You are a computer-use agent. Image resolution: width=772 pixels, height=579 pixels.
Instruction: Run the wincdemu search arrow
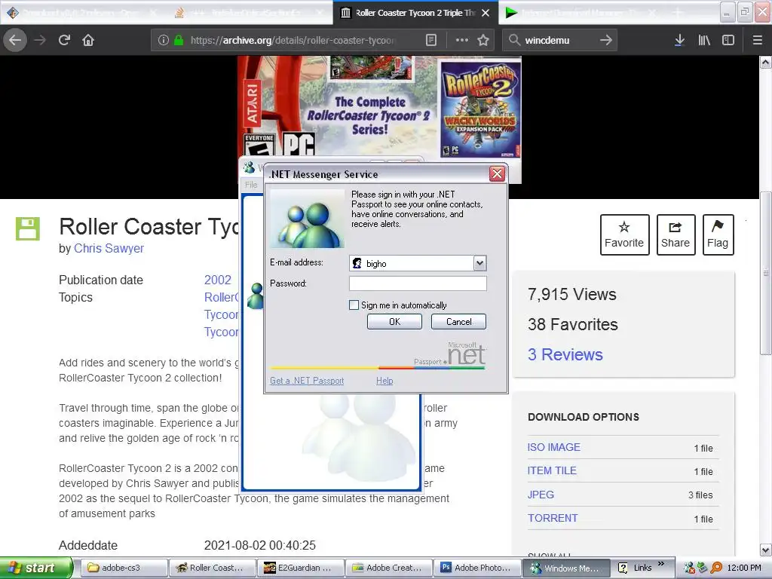(606, 40)
